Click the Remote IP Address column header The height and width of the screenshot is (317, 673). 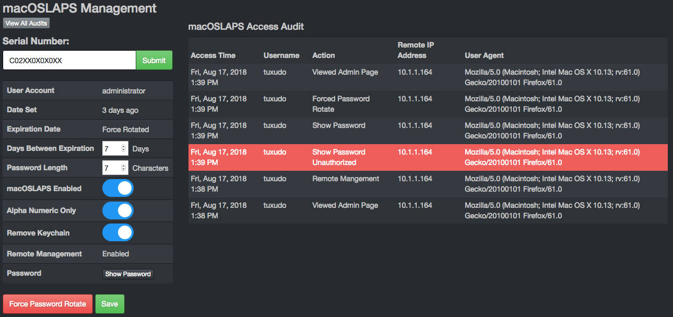[415, 50]
